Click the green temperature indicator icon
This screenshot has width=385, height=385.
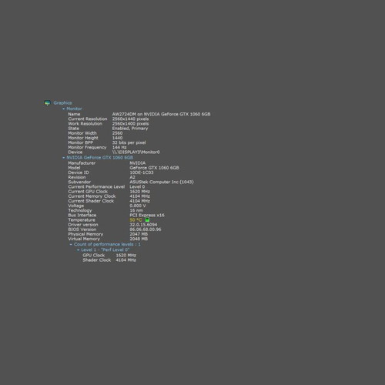coord(147,219)
